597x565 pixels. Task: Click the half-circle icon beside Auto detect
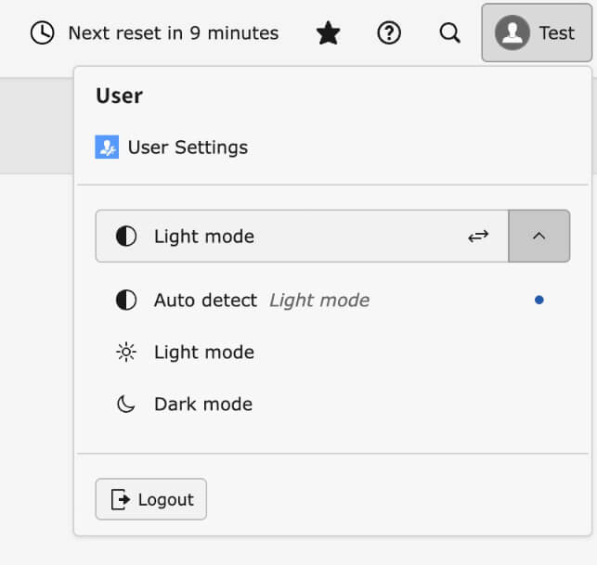click(x=125, y=301)
